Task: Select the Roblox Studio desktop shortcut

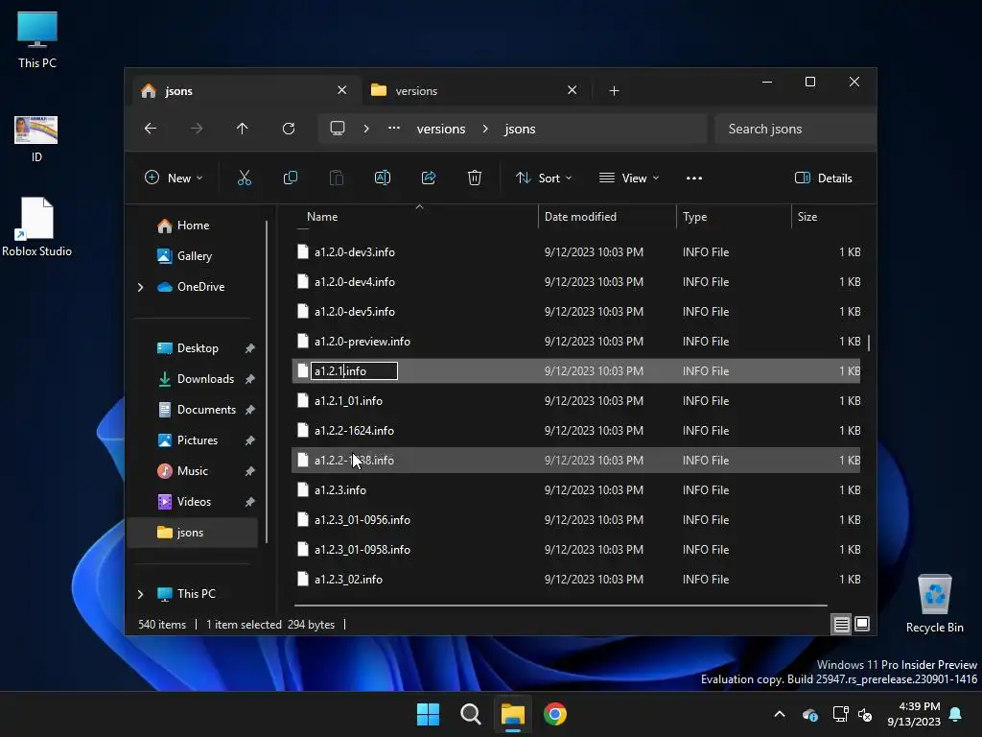Action: click(36, 226)
